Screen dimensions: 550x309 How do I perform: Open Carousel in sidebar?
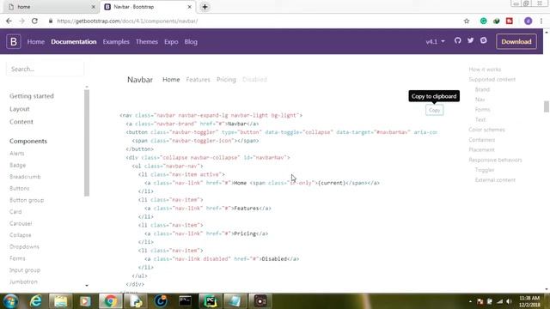21,223
